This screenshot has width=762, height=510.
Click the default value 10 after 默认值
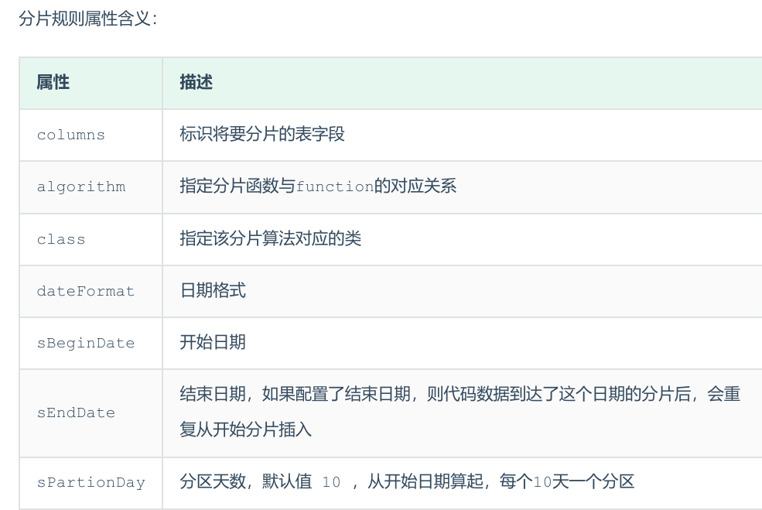331,482
